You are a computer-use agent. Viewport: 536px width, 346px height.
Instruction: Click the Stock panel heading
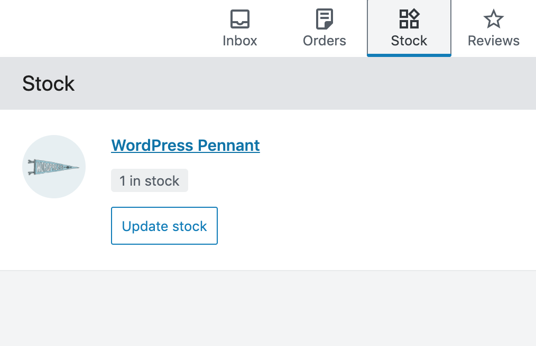click(48, 84)
